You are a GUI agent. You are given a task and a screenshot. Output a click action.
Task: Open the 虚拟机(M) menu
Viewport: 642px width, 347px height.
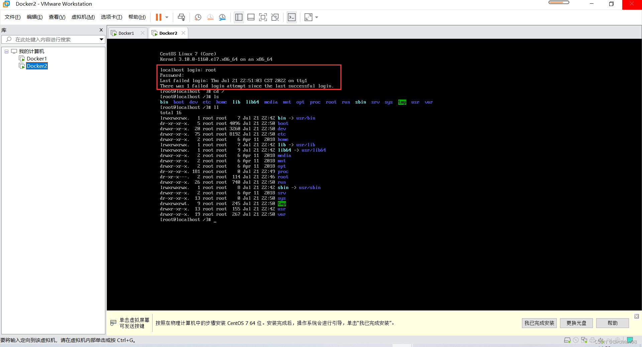(x=83, y=17)
